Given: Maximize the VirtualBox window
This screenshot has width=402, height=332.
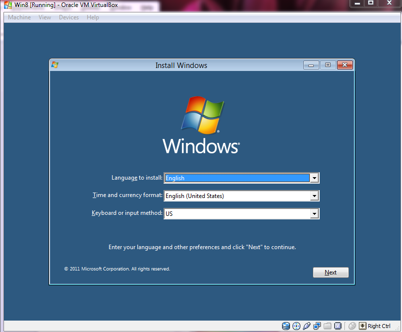Looking at the screenshot, I should pos(371,3).
